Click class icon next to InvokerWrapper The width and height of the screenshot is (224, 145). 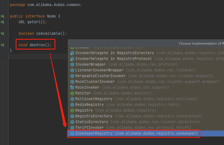point(72,64)
